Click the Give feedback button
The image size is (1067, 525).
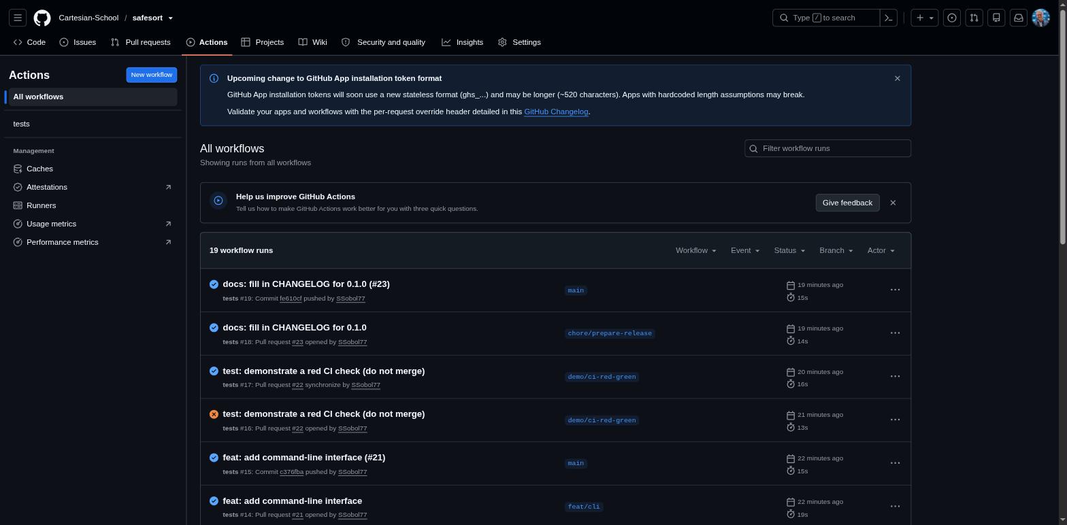pos(847,203)
